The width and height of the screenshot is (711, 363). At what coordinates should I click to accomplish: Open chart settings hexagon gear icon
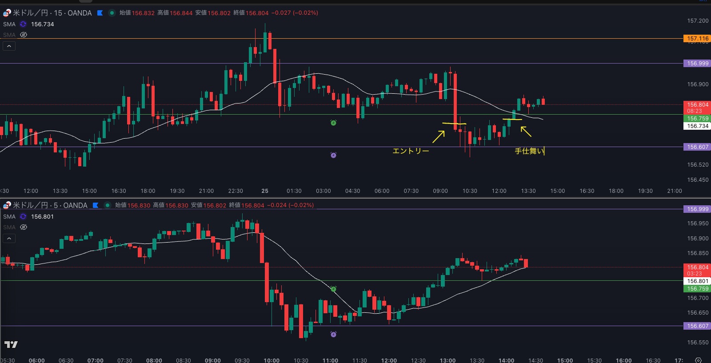click(x=698, y=360)
